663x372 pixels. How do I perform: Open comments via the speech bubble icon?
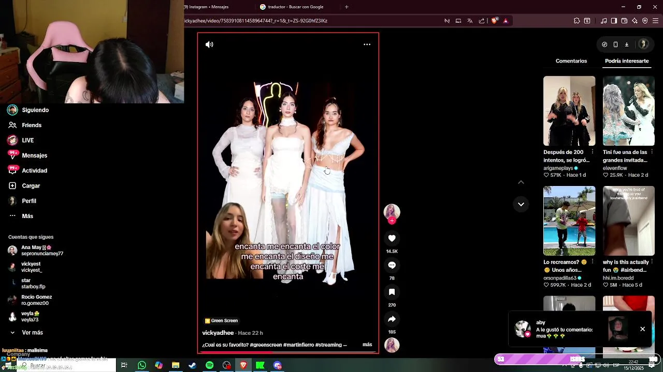tap(392, 265)
